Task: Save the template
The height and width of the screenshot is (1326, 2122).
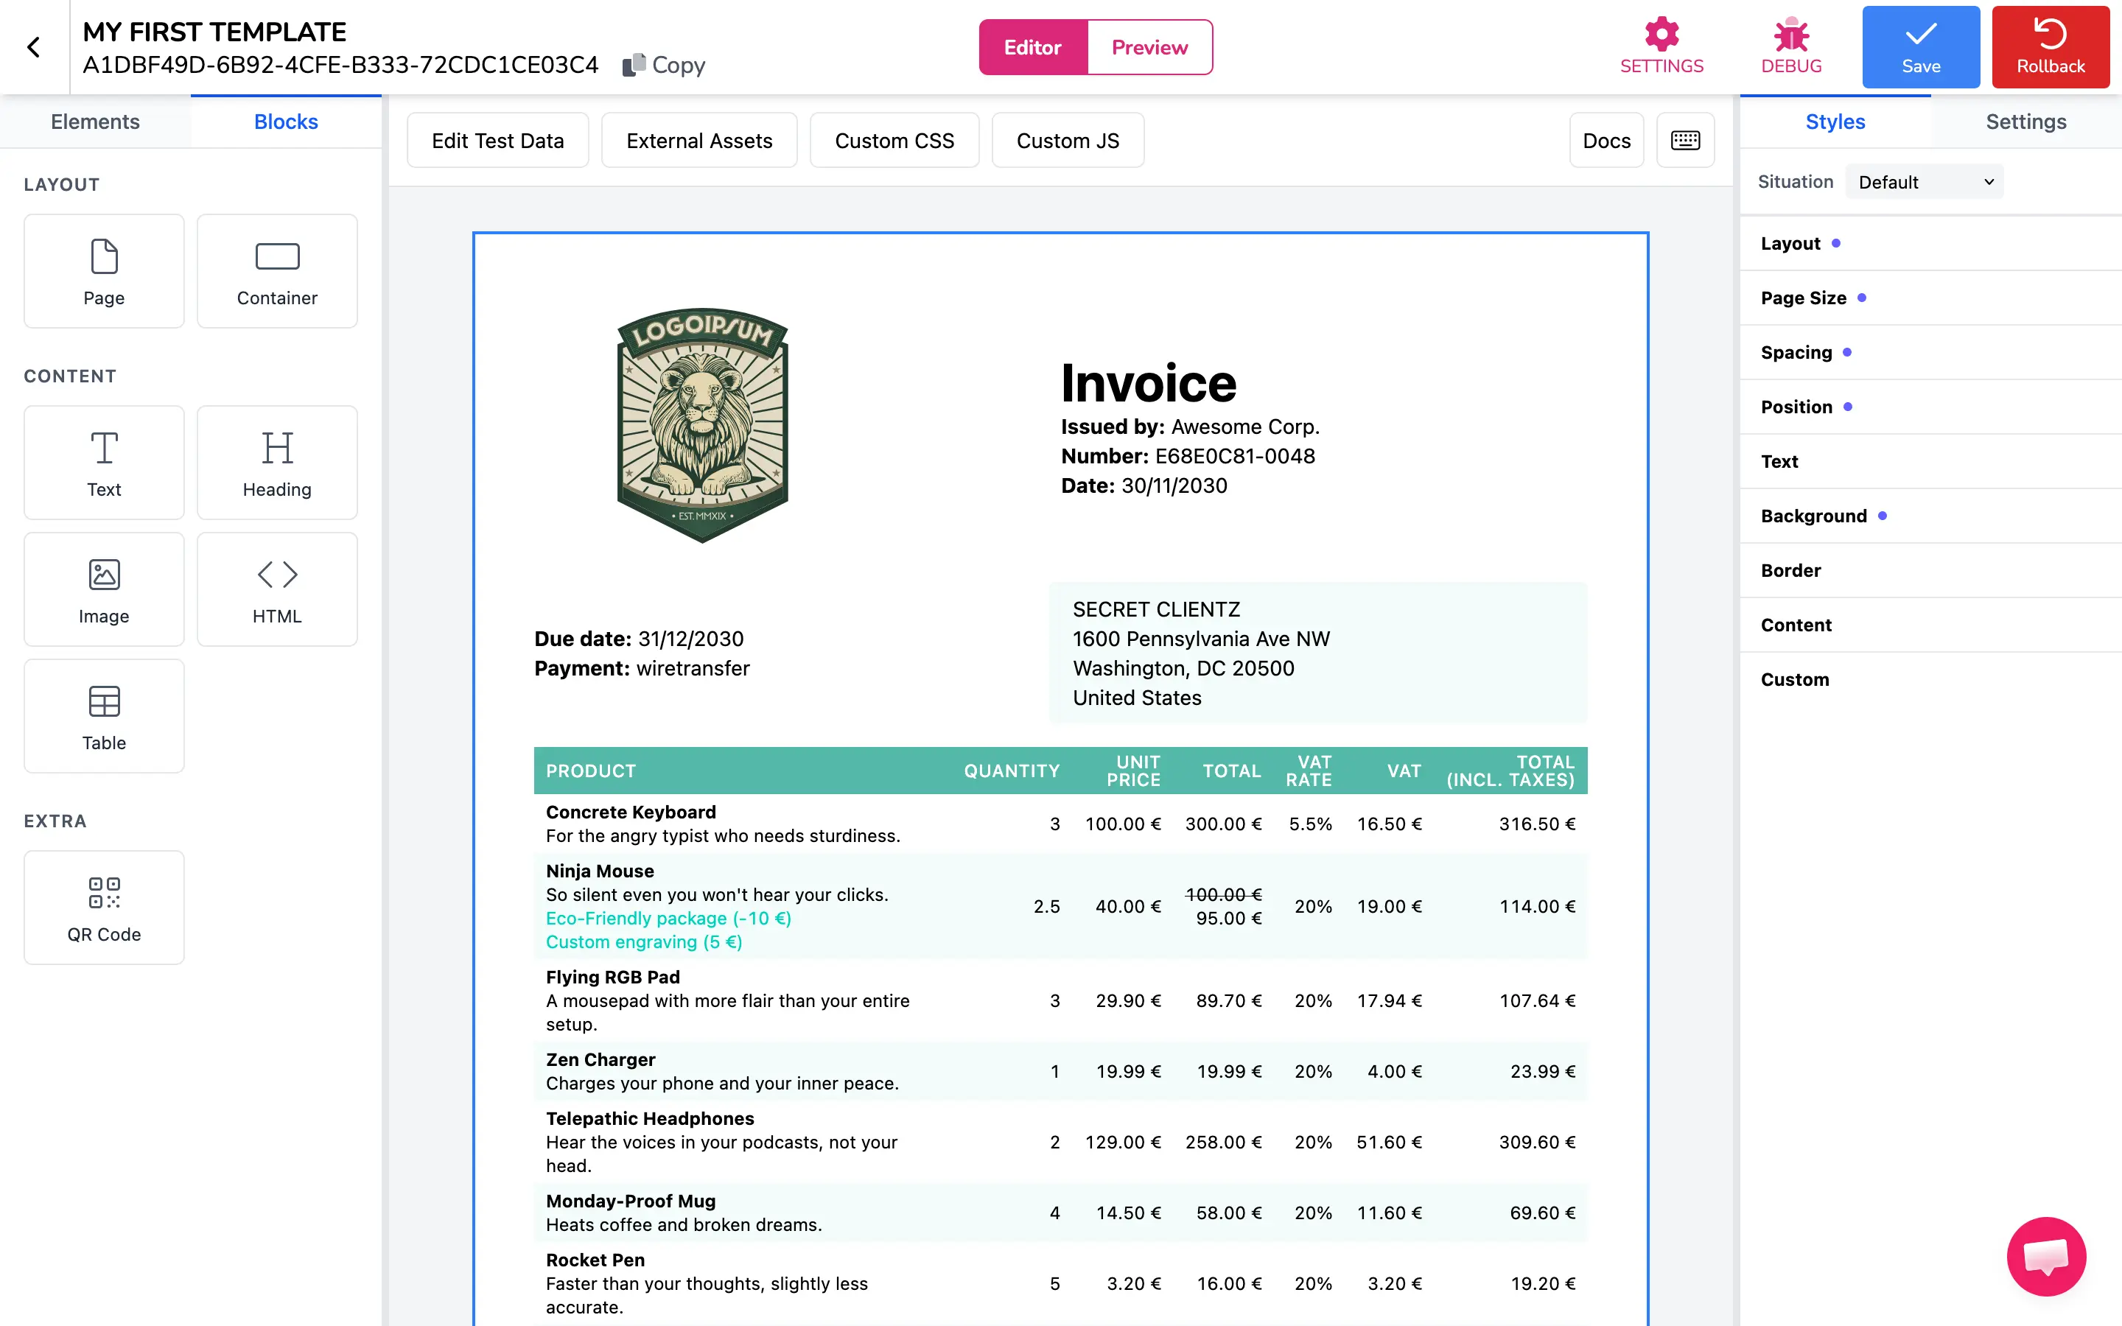Action: pos(1920,46)
